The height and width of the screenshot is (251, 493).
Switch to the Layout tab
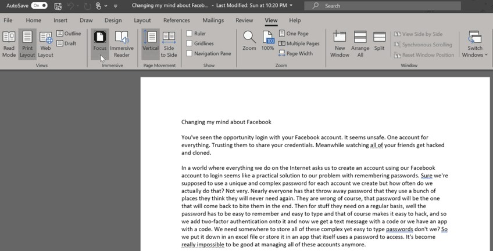[142, 20]
